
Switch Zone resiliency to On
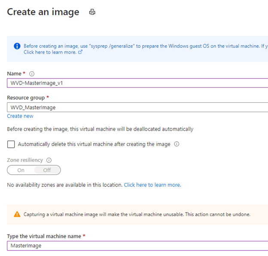pyautogui.click(x=21, y=170)
